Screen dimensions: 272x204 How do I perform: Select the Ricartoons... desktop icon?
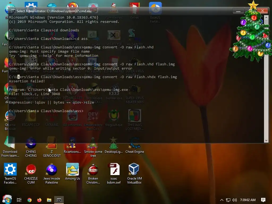[x=72, y=145]
